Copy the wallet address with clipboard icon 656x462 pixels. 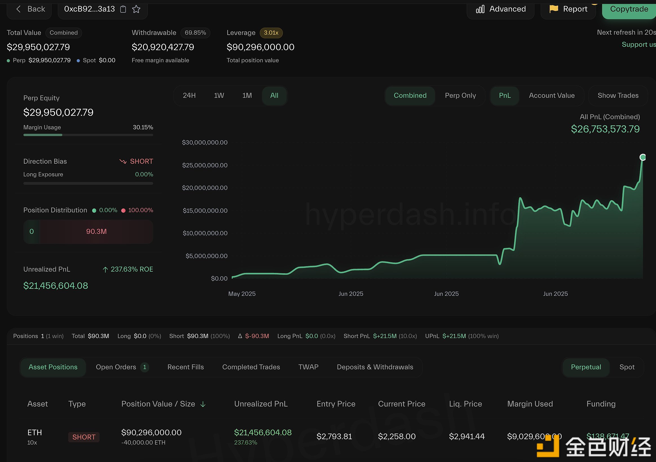[x=123, y=9]
